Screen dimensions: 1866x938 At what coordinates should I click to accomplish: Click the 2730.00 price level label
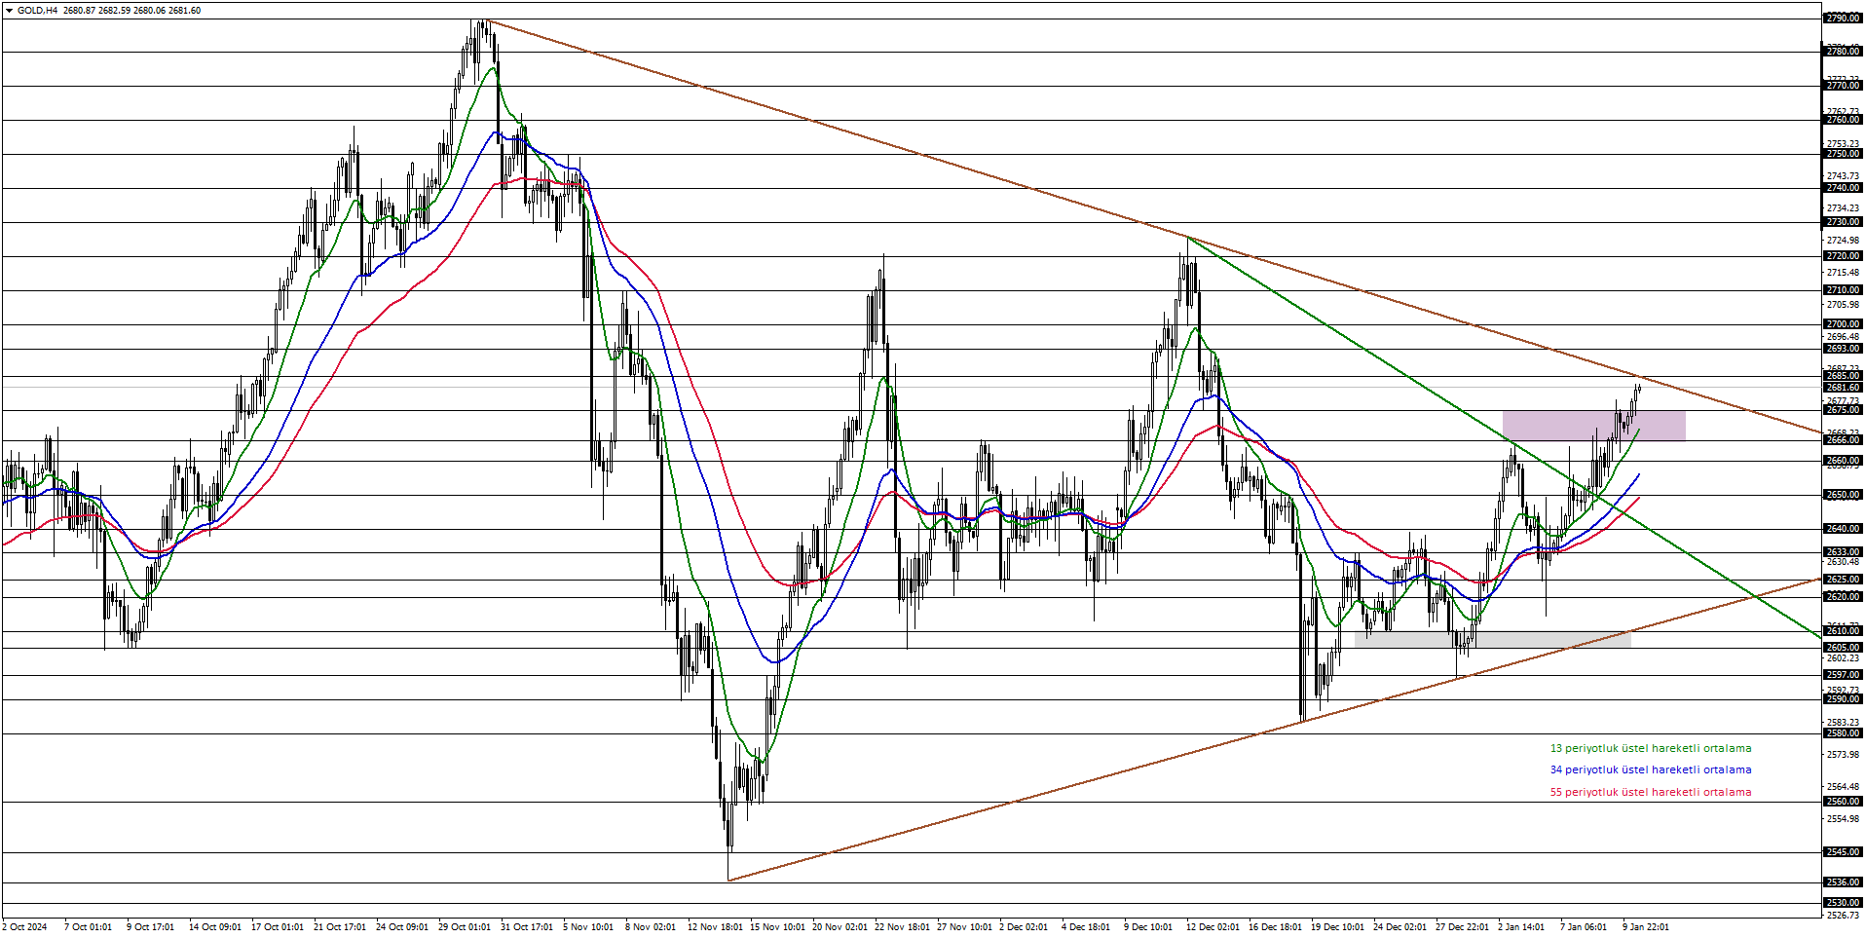[x=1843, y=222]
